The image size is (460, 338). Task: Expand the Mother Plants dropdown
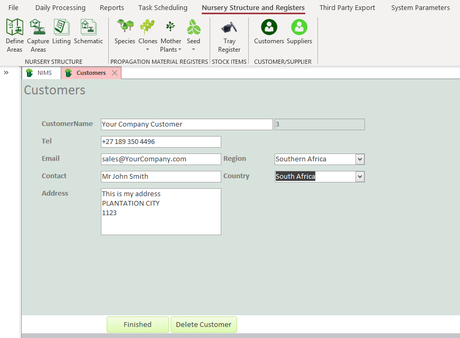pos(180,50)
